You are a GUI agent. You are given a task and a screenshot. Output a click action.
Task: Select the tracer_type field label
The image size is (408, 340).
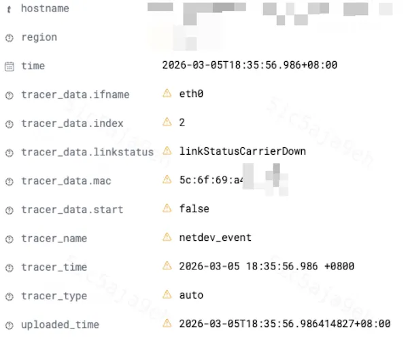tap(54, 296)
